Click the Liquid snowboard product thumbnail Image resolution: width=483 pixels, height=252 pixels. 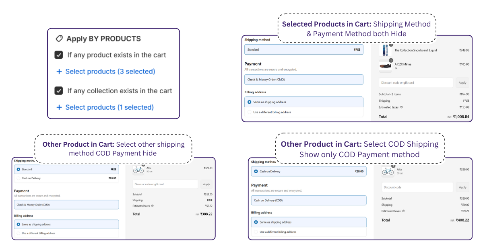[x=385, y=50]
